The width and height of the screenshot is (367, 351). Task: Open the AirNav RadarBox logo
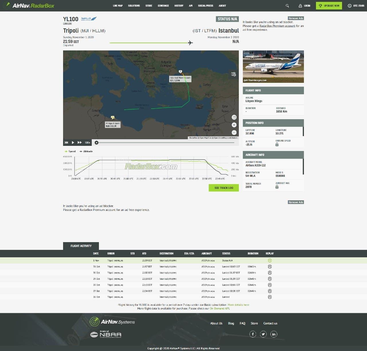tap(29, 5)
